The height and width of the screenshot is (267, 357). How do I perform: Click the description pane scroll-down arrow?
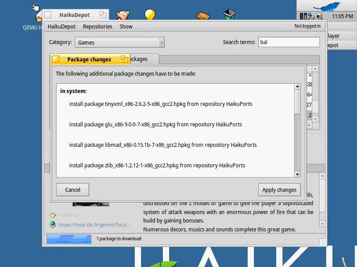tap(322, 224)
